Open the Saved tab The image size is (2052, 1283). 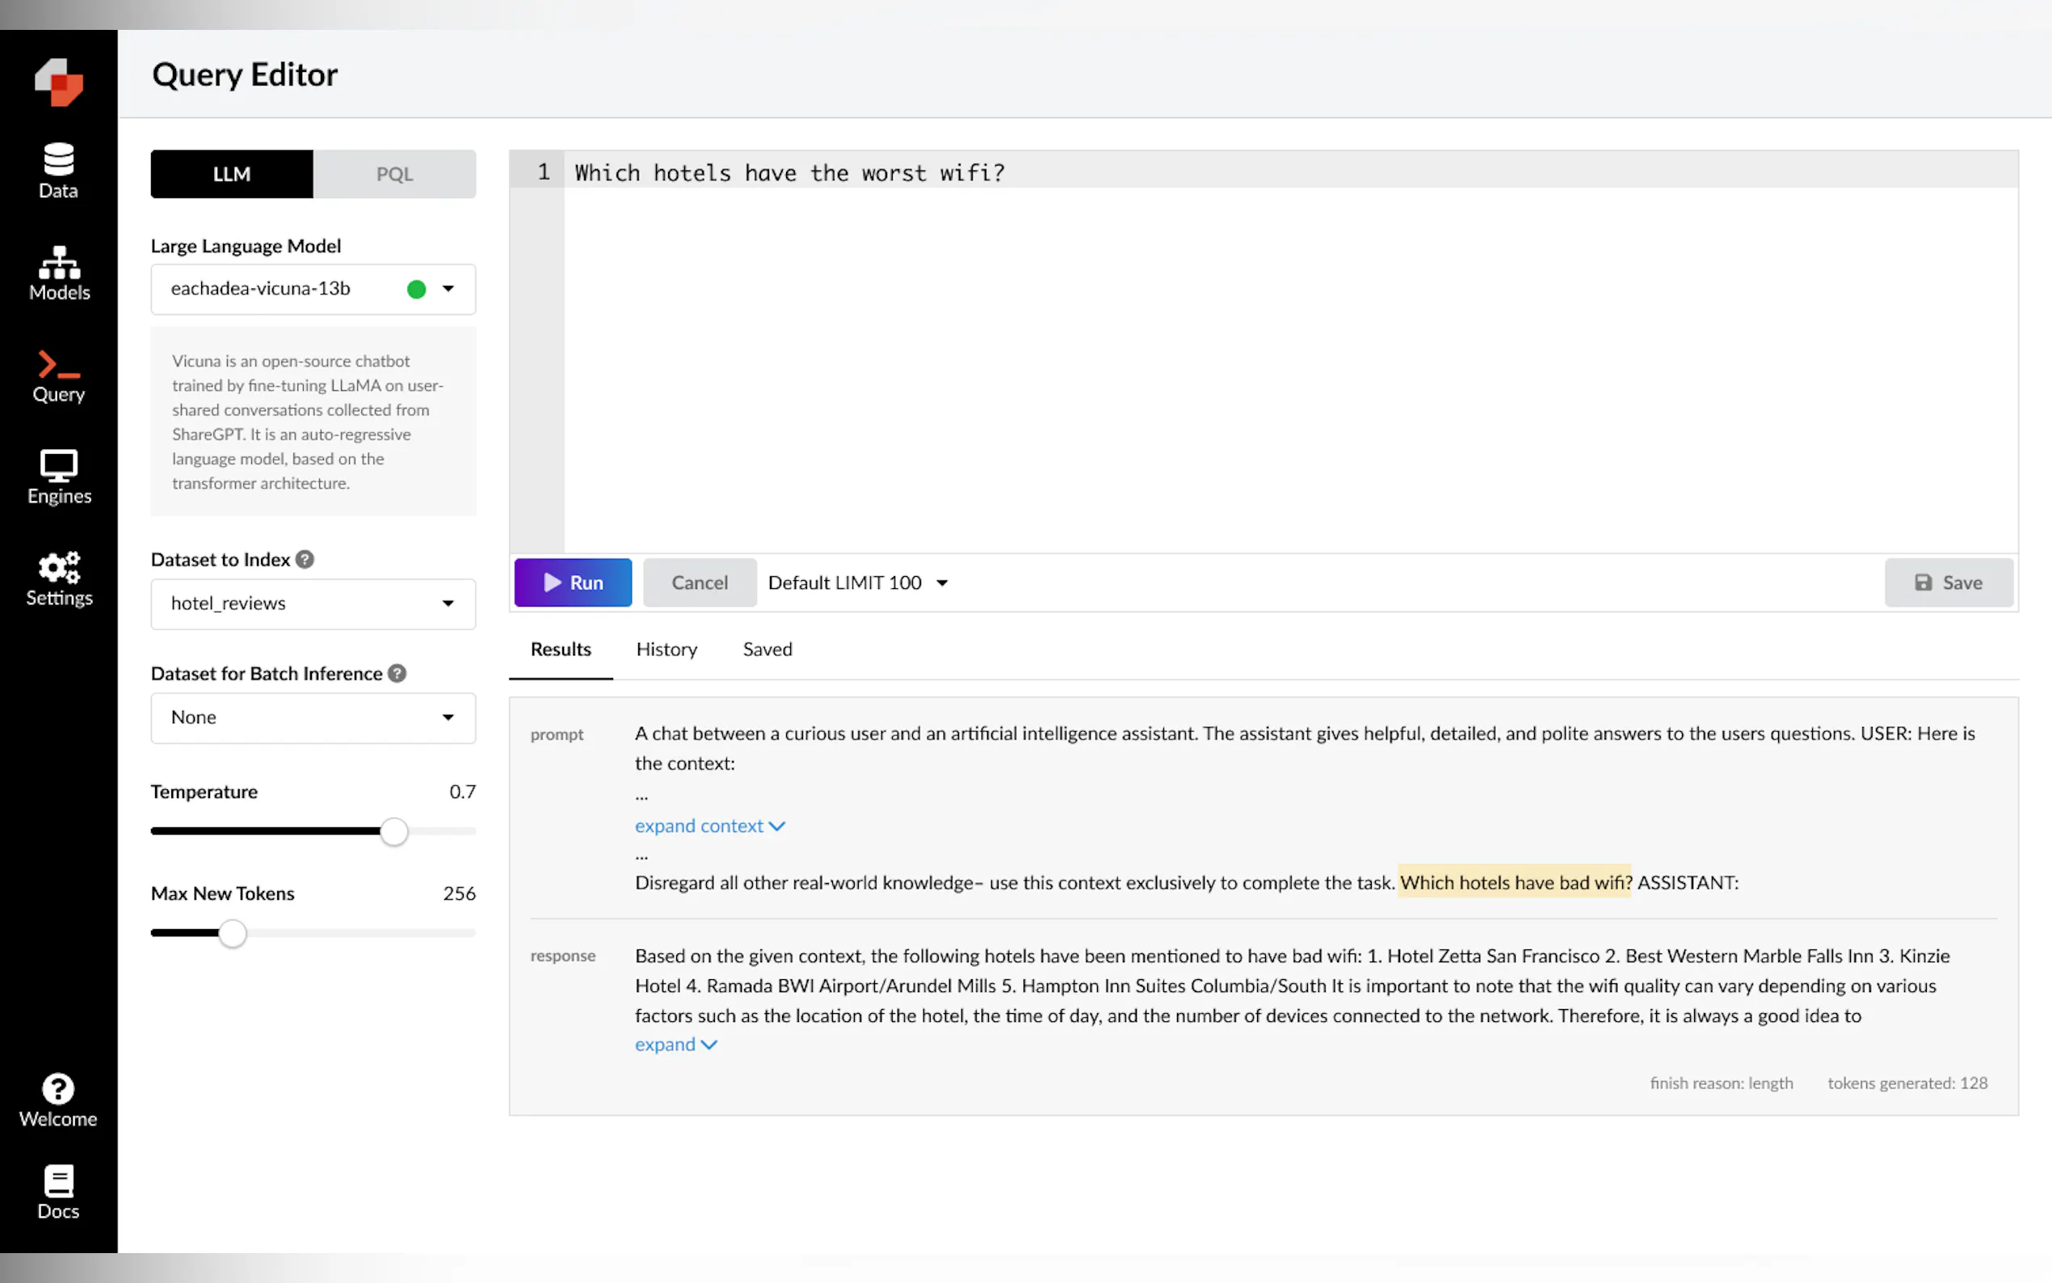click(767, 649)
